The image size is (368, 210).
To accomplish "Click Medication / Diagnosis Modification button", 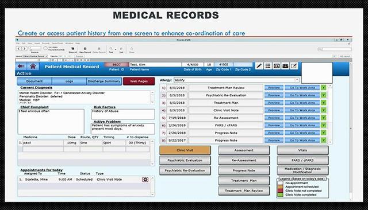I will click(302, 170).
